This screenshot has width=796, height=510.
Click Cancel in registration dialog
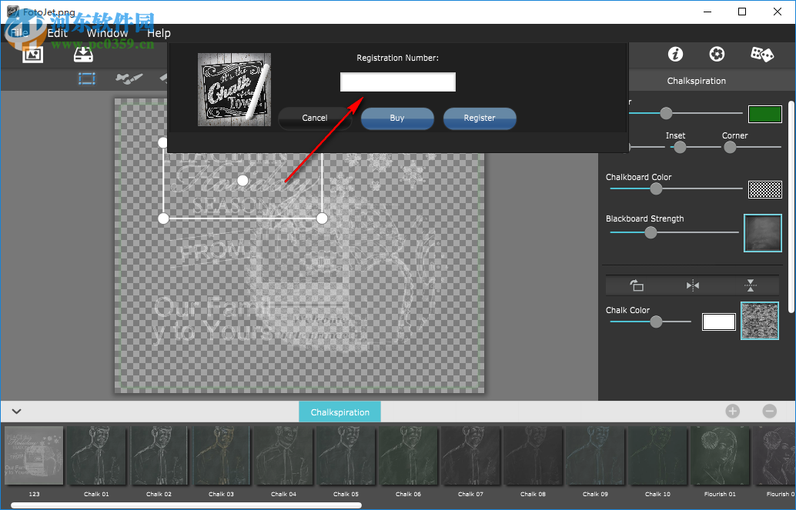coord(315,118)
